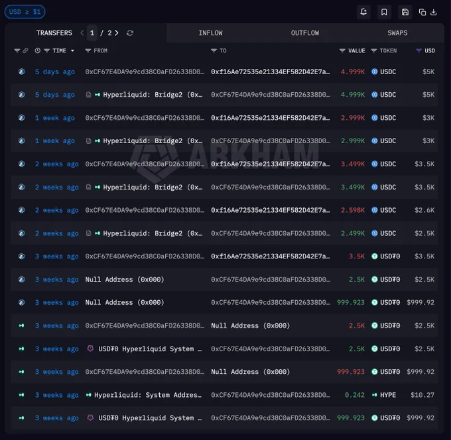Click Null Address sender in green 2.5K row
This screenshot has height=440, width=451.
pyautogui.click(x=125, y=280)
